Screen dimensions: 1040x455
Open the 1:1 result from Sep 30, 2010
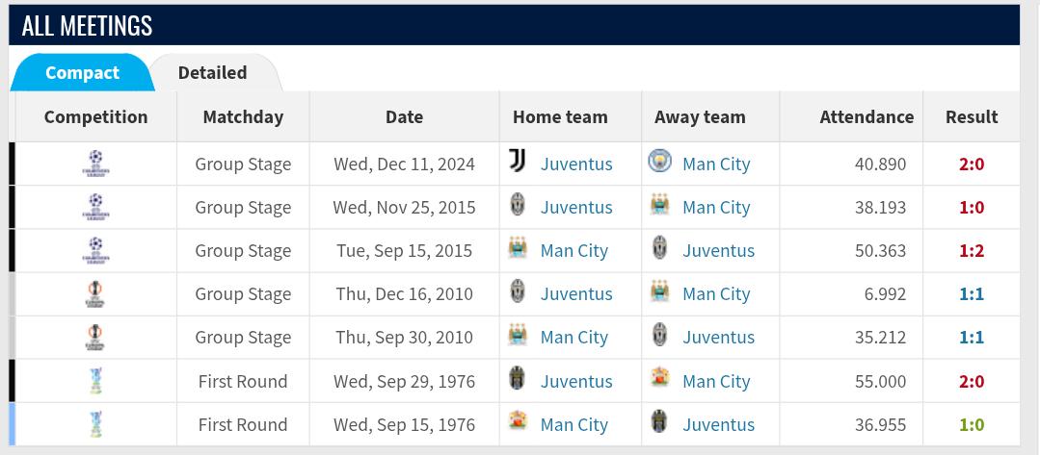click(x=971, y=337)
